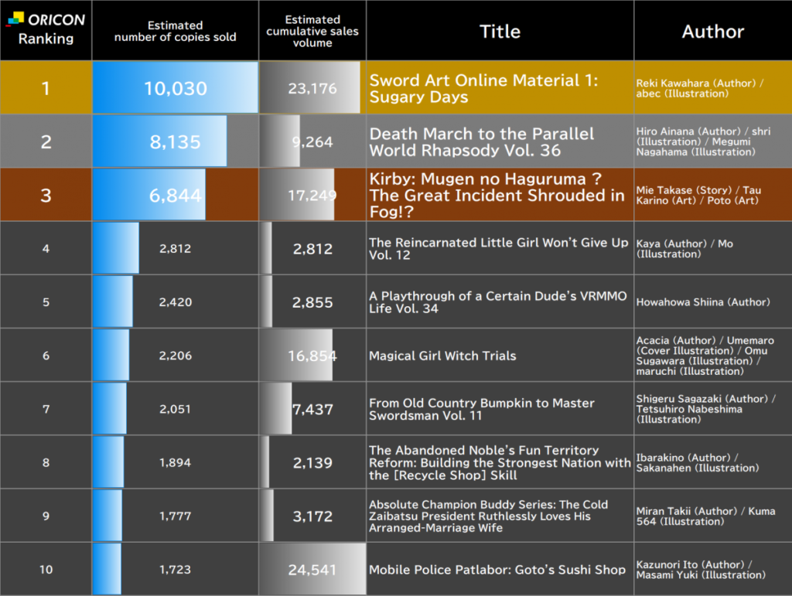Viewport: 792px width, 596px height.
Task: Select 'Magical Girl Witch Trials' title
Action: (x=442, y=356)
